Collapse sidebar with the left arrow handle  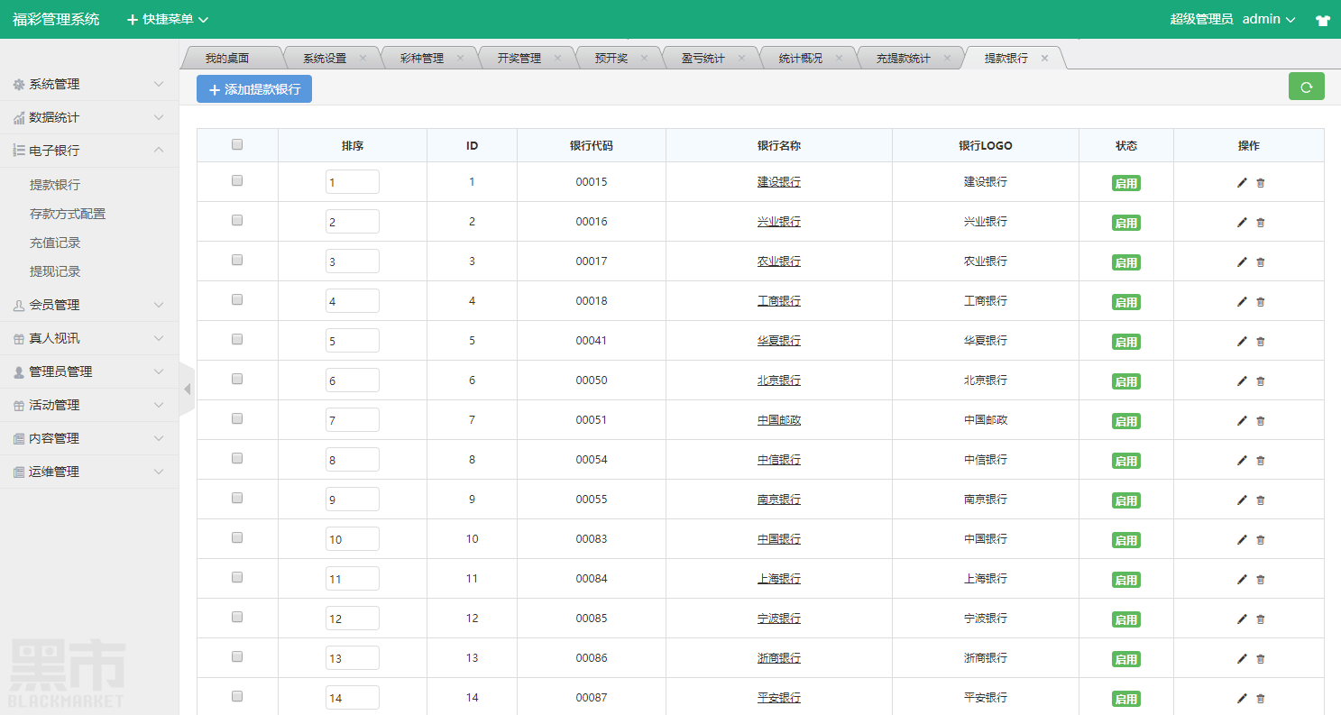point(188,390)
